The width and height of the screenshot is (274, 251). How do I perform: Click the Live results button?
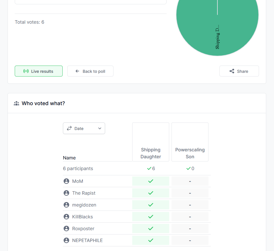point(39,71)
